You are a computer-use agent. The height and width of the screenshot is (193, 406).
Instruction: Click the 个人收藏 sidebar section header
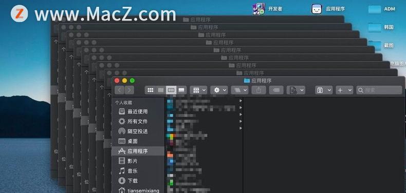(x=123, y=103)
